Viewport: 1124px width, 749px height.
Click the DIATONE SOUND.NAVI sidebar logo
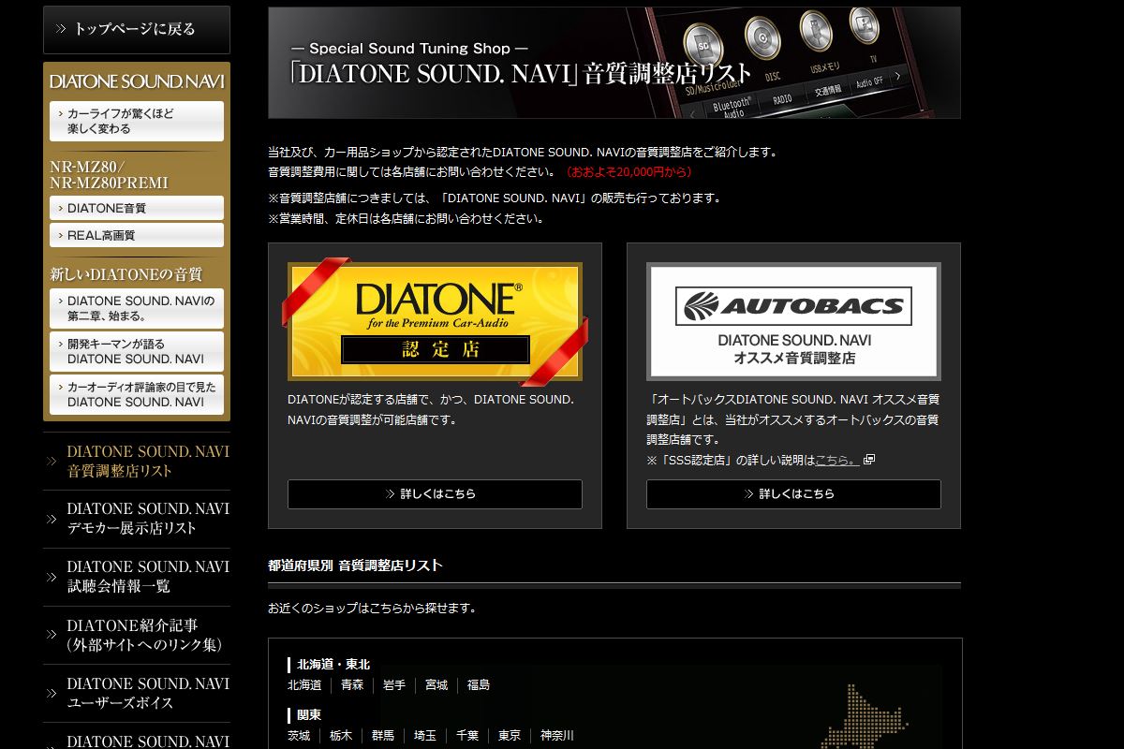click(x=137, y=81)
